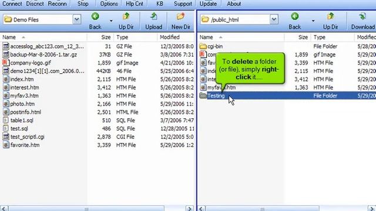Image resolution: width=376 pixels, height=211 pixels.
Task: Click the photo.htm file icon
Action: pyautogui.click(x=6, y=104)
